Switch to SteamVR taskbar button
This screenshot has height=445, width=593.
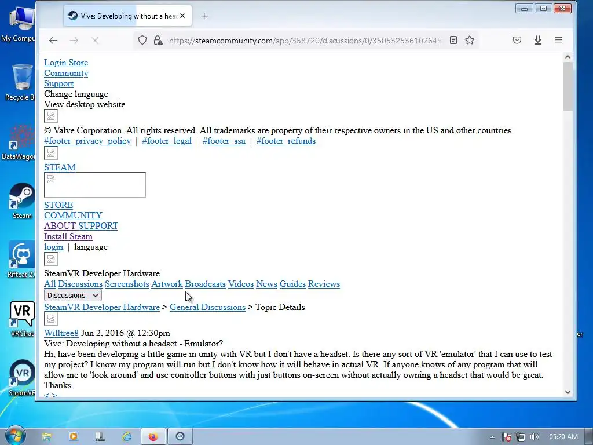tap(180, 437)
